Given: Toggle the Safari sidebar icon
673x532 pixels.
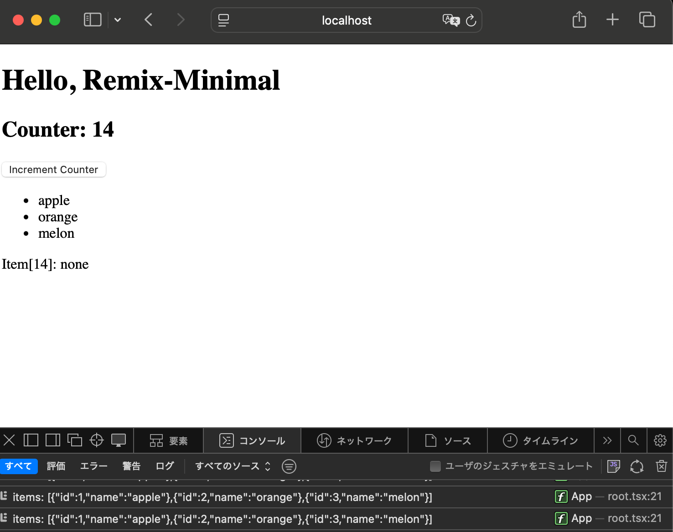Looking at the screenshot, I should (93, 20).
